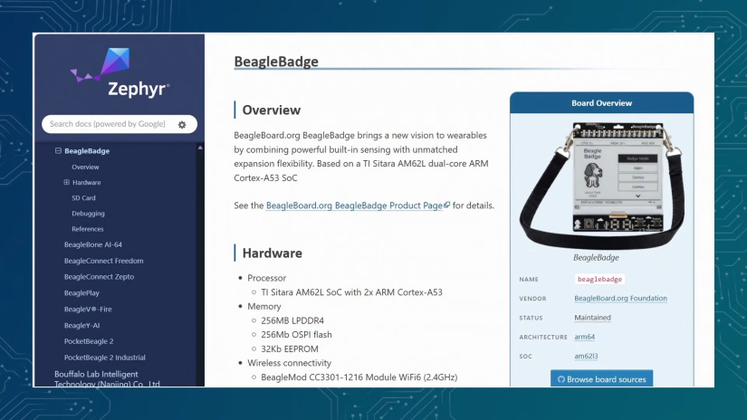Click the Hardware section heading
Image resolution: width=747 pixels, height=420 pixels.
pyautogui.click(x=272, y=253)
